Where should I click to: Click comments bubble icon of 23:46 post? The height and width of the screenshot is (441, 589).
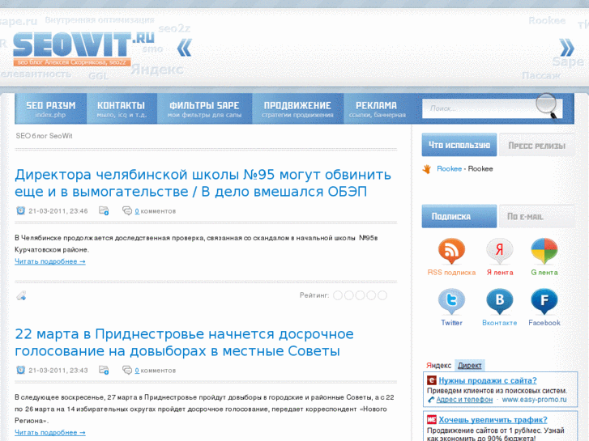(x=127, y=210)
